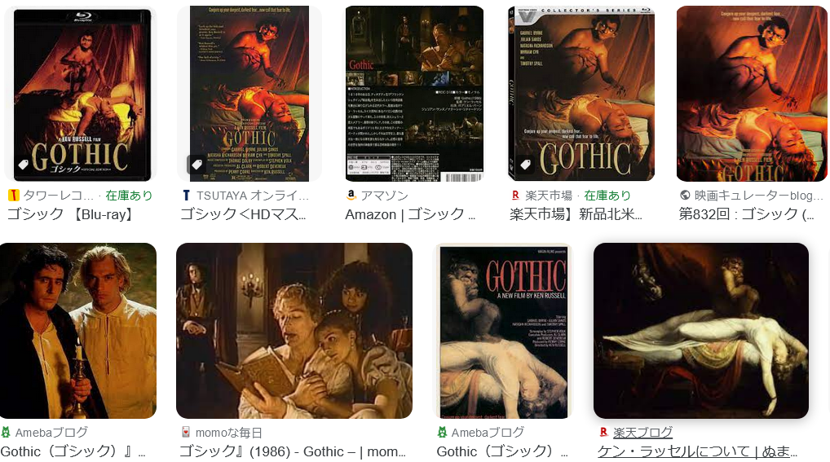This screenshot has height=462, width=830.
Task: Click the Ameba icon under two-men photo
Action: pos(5,433)
